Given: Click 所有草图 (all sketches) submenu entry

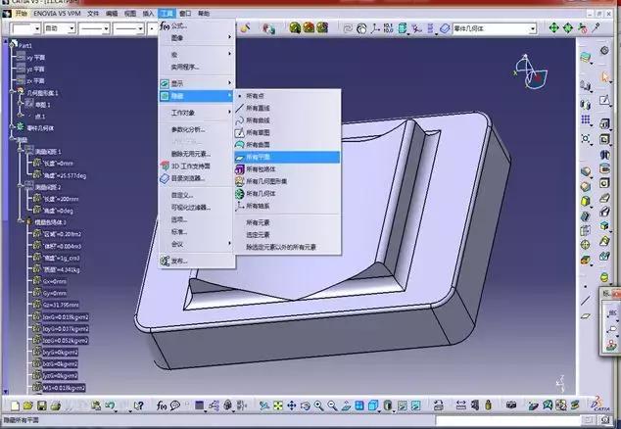Looking at the screenshot, I should (260, 131).
